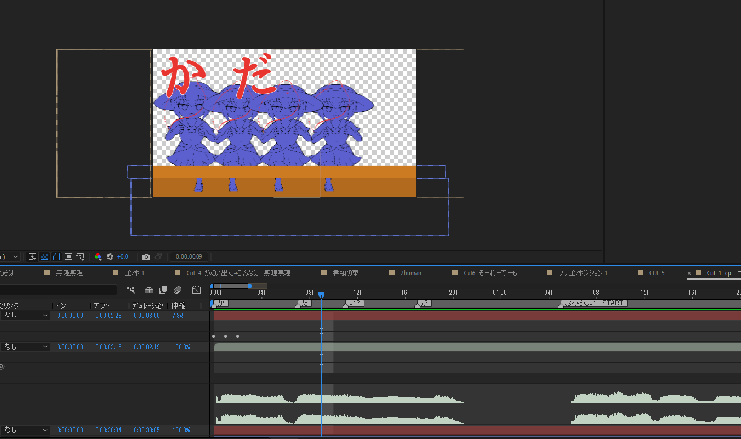Click the イン column header
This screenshot has height=439, width=741.
click(61, 305)
